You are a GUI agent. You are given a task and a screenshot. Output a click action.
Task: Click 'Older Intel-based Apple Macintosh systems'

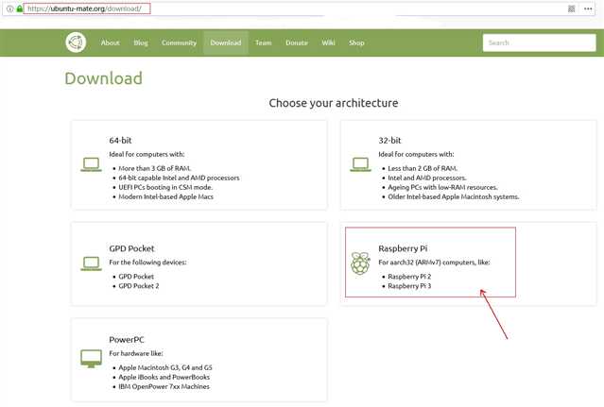tap(454, 196)
